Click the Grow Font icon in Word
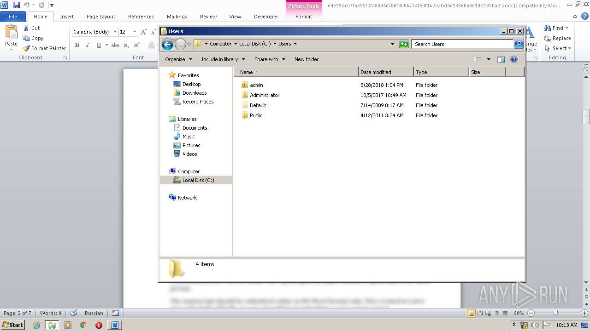This screenshot has width=590, height=331. [143, 32]
